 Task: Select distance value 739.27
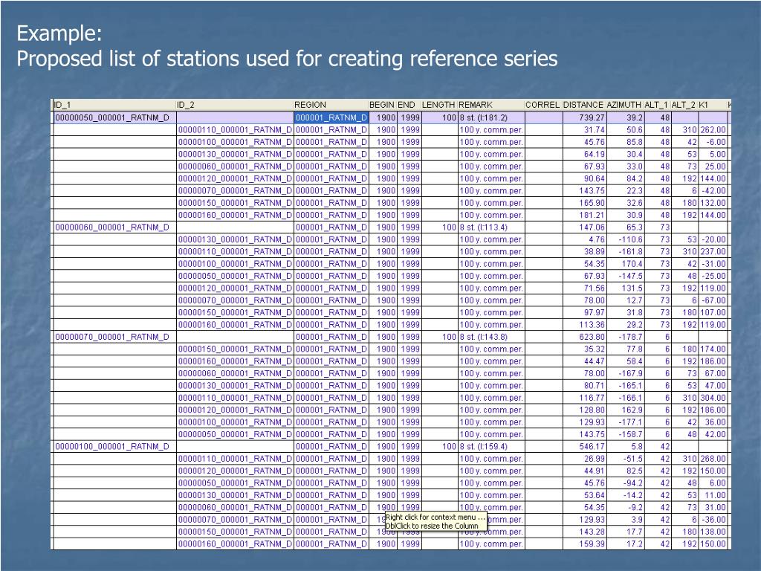click(584, 117)
